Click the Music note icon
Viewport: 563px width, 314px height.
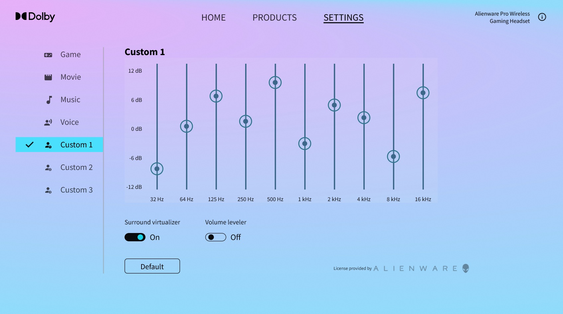pyautogui.click(x=49, y=100)
